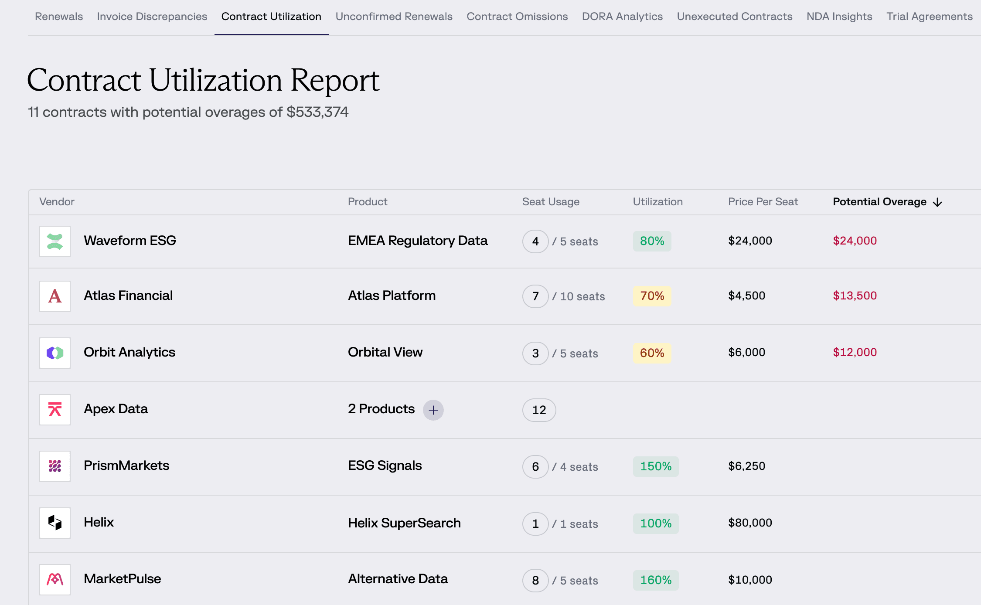
Task: Go to the NDA Insights tab
Action: (x=839, y=17)
